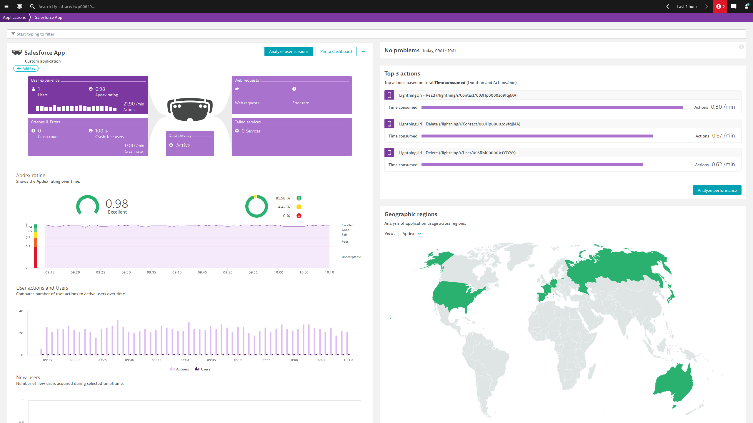Screen dimensions: 753x423
Task: Click the green satisfied smiley icon
Action: coord(299,198)
